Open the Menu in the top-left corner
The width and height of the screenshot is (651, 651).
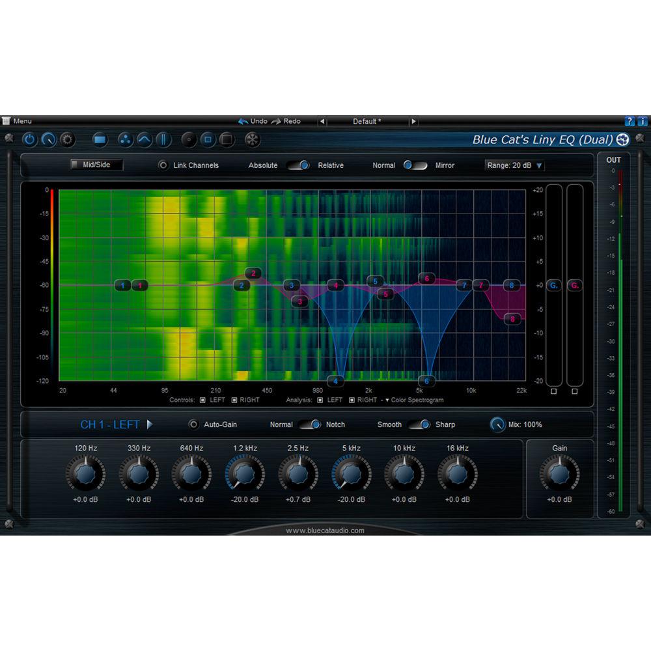20,121
